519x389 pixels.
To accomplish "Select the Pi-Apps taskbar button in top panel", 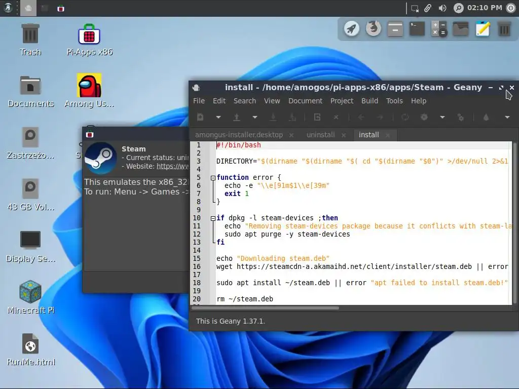I will tap(61, 8).
